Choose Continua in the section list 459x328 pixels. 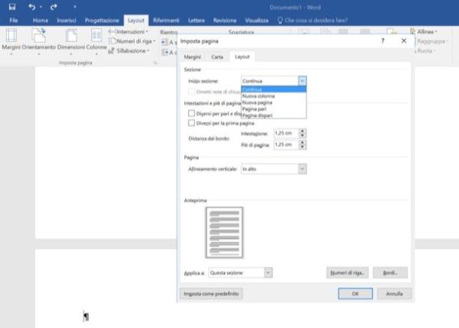pos(274,89)
